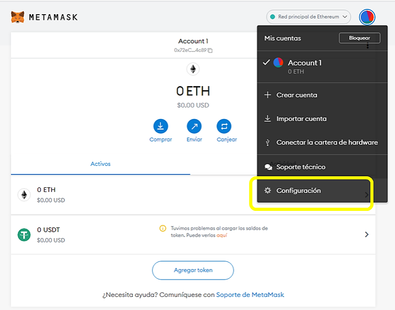Click the Ethereum logo above balance
395x310 pixels.
click(x=193, y=69)
